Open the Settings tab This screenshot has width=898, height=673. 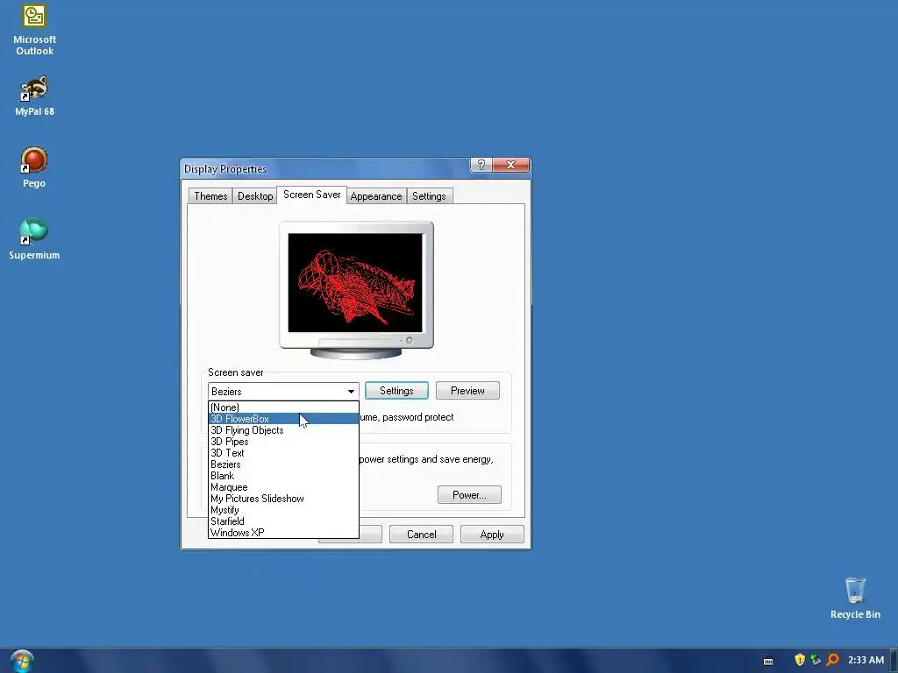[x=429, y=195]
